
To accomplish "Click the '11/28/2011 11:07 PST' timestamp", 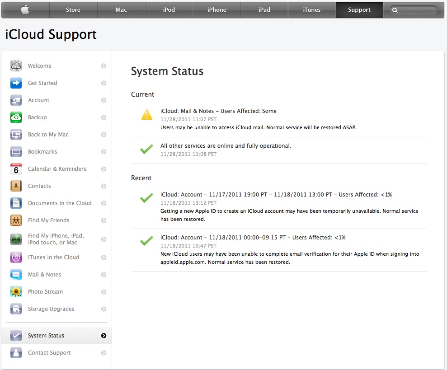I will (x=188, y=119).
